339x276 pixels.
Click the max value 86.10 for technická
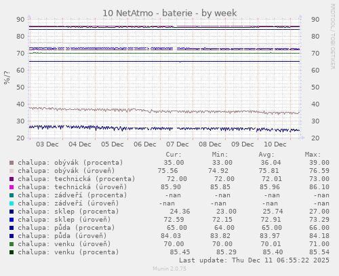coord(319,187)
